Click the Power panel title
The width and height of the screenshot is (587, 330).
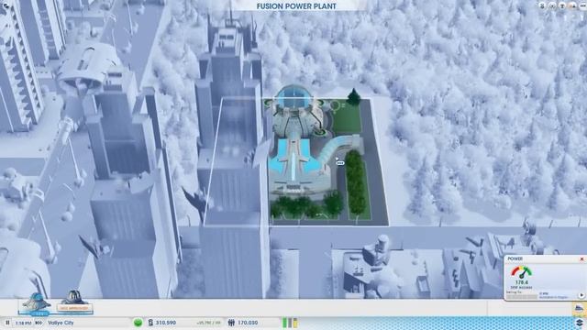[x=515, y=258]
